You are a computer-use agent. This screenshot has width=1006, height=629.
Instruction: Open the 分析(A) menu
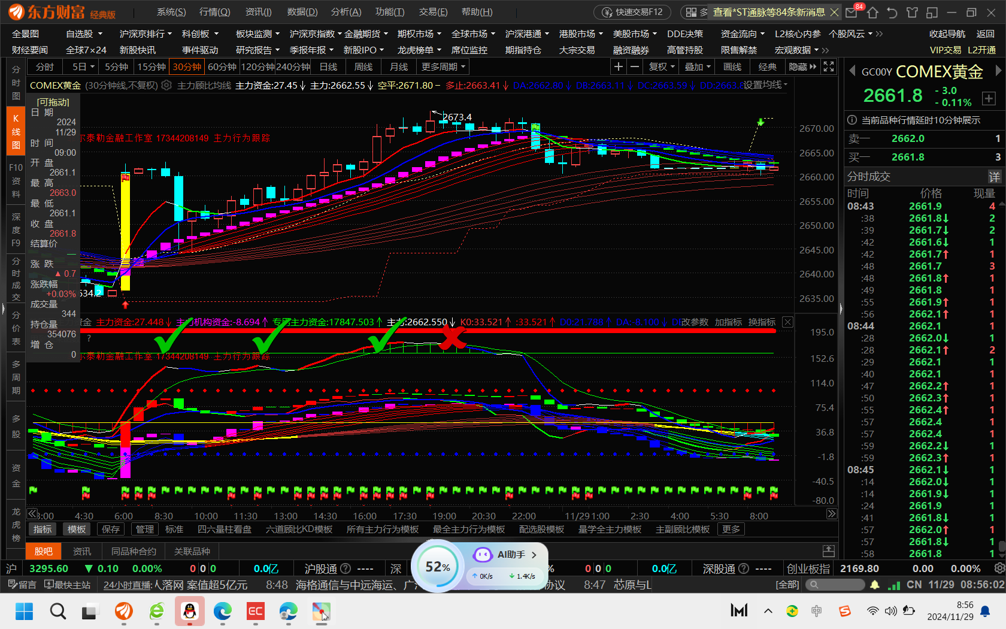coord(346,12)
